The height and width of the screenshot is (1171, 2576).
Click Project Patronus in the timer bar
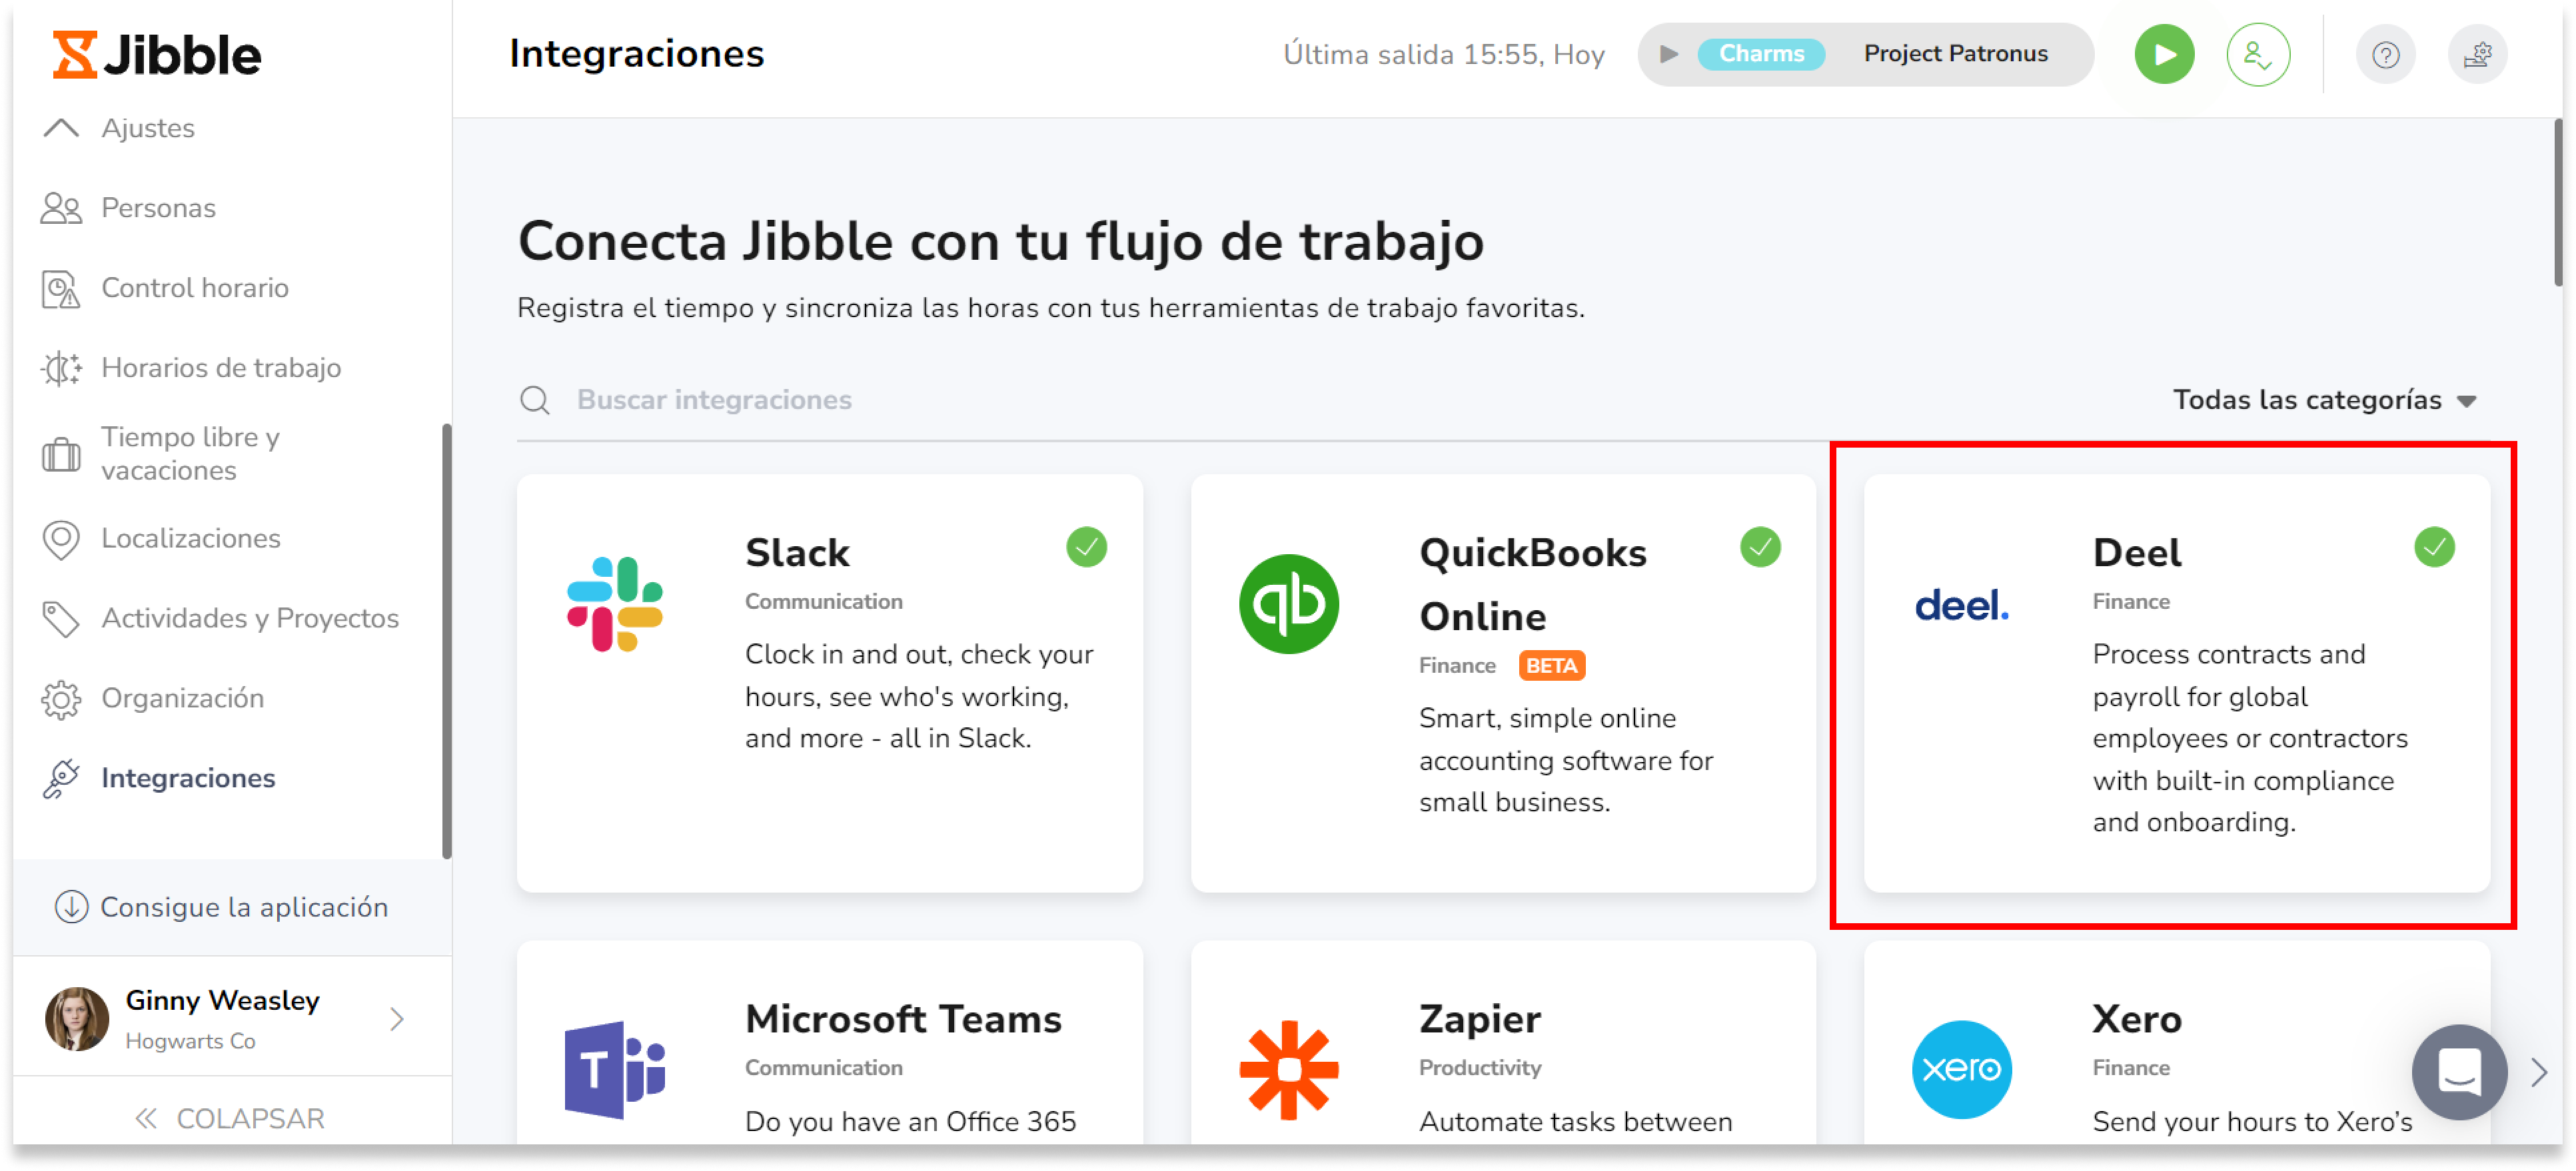tap(1955, 54)
